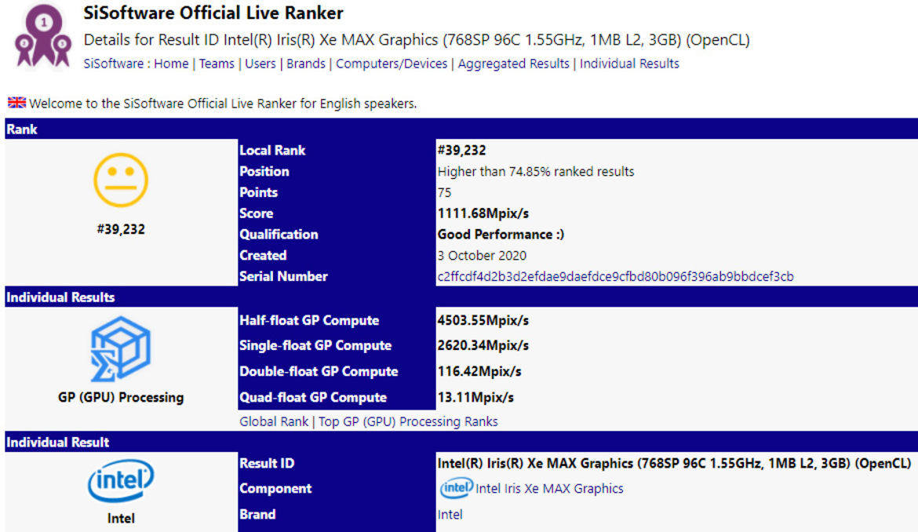Viewport: 918px width, 532px height.
Task: Click the 4503.55Mpix/s value
Action: click(483, 320)
